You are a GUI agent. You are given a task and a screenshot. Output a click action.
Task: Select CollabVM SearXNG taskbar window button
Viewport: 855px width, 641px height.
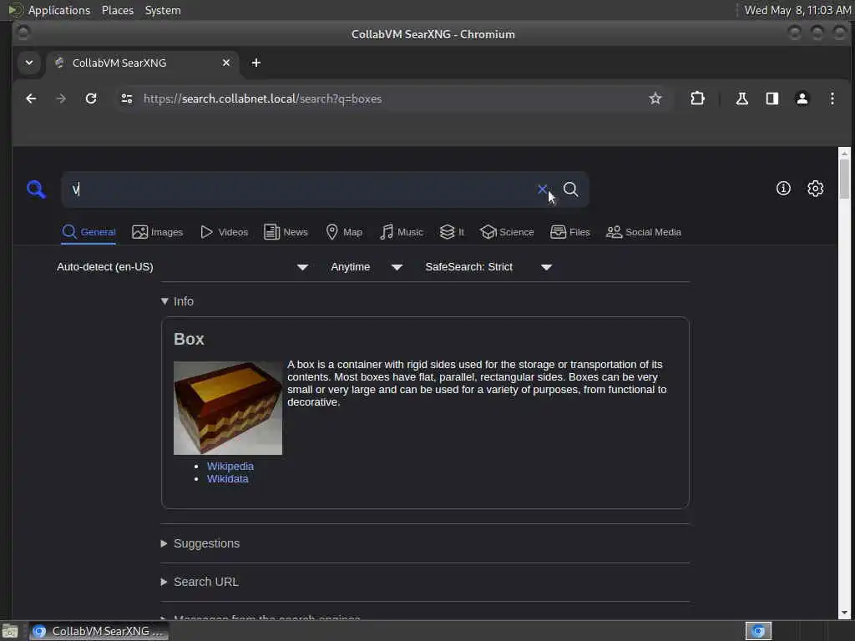pos(99,631)
